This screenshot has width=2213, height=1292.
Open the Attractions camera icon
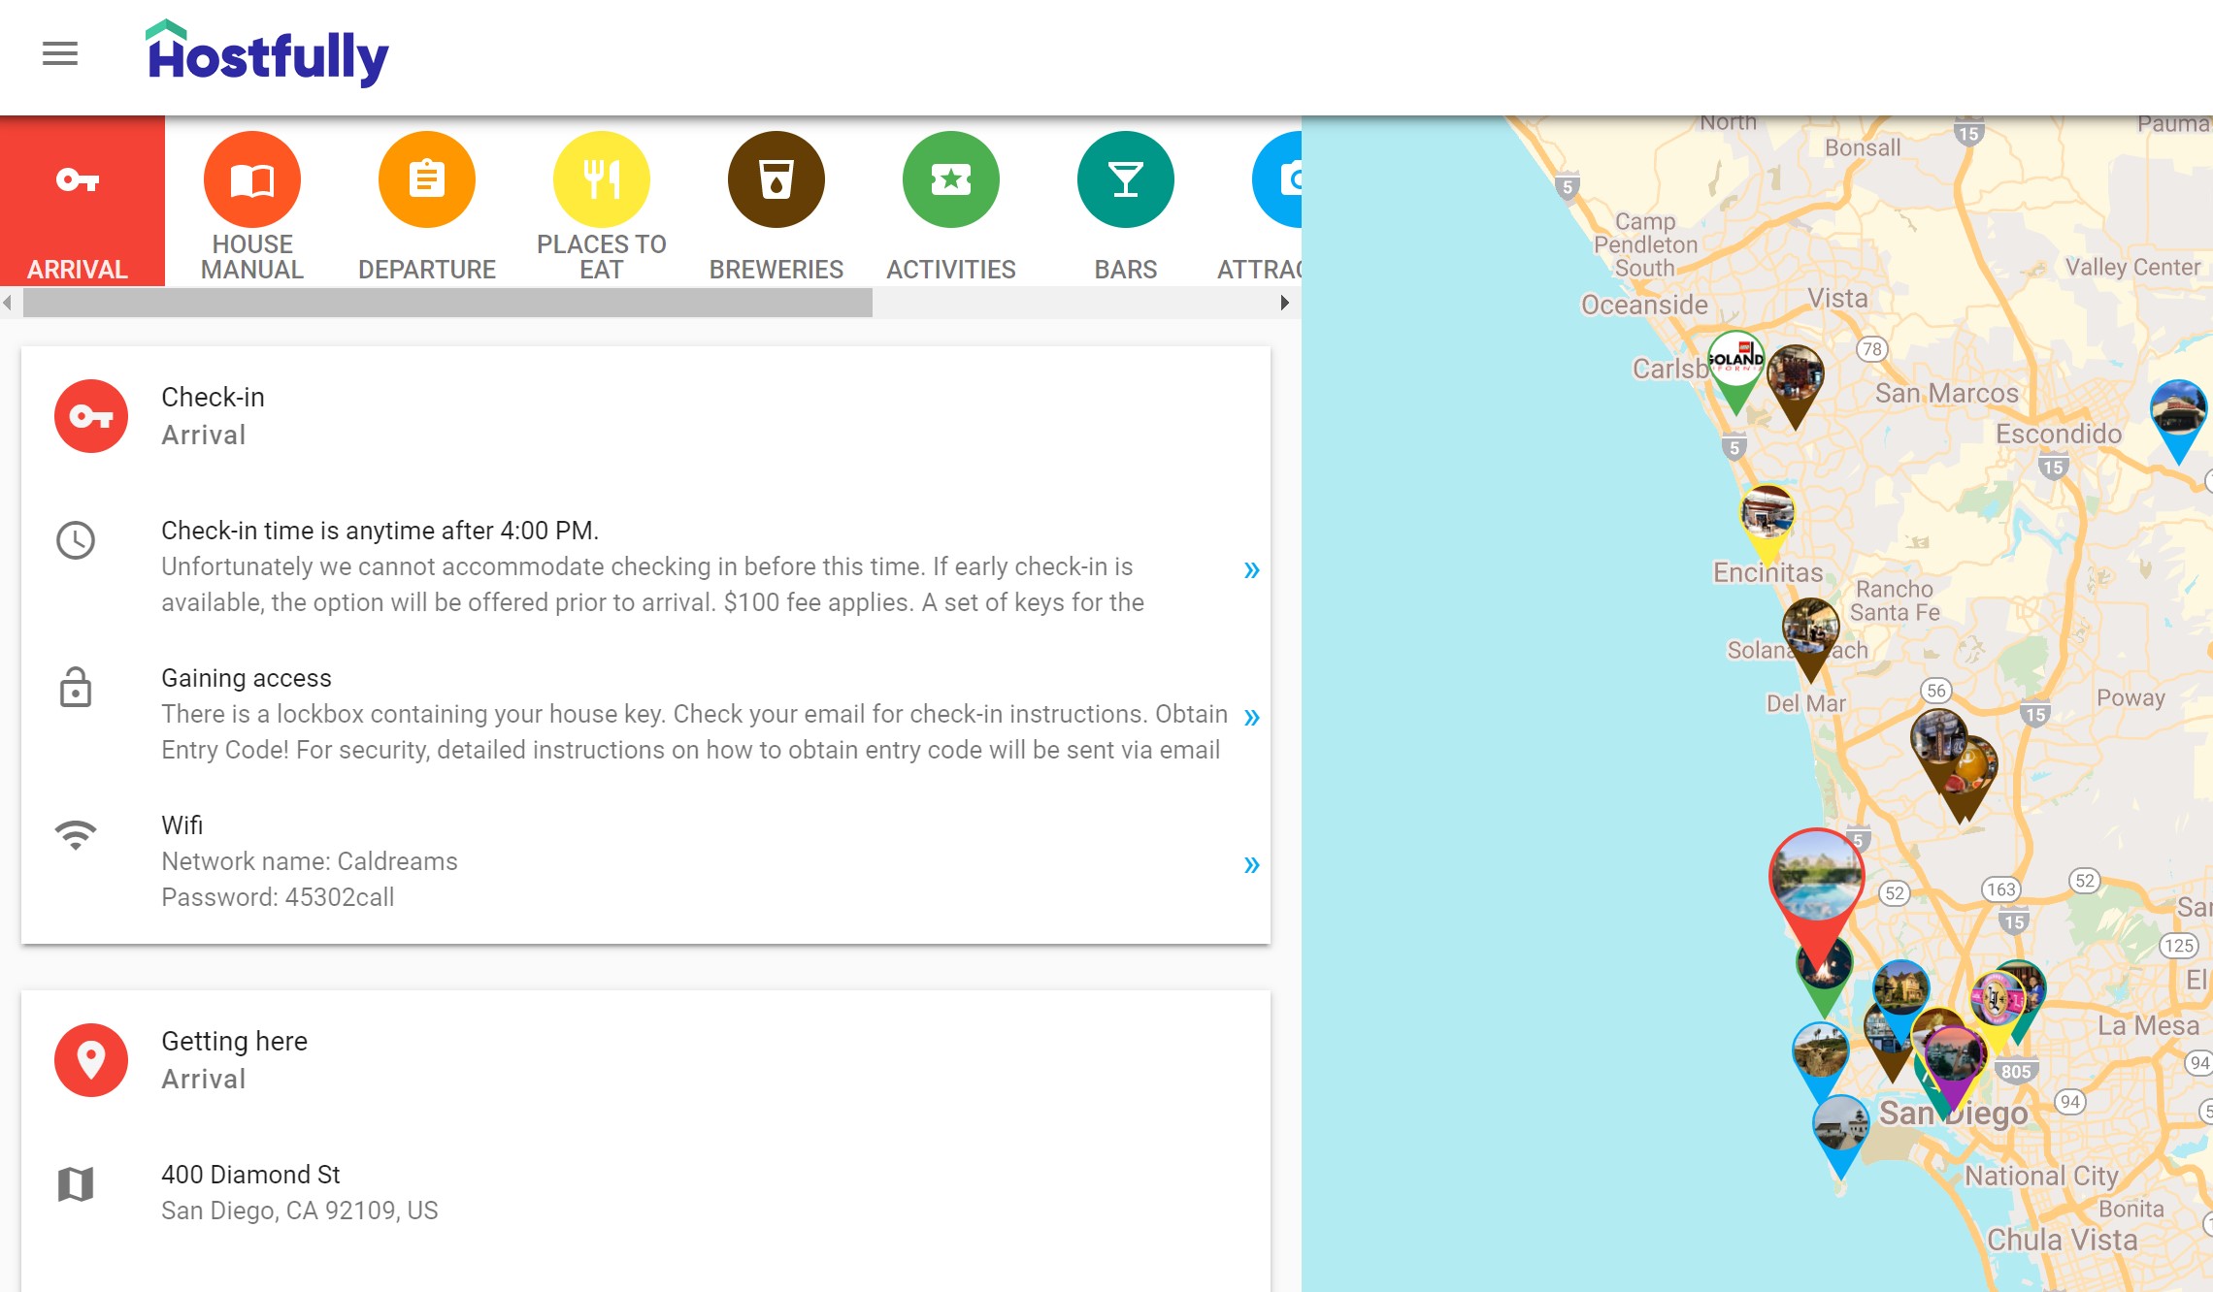point(1281,180)
